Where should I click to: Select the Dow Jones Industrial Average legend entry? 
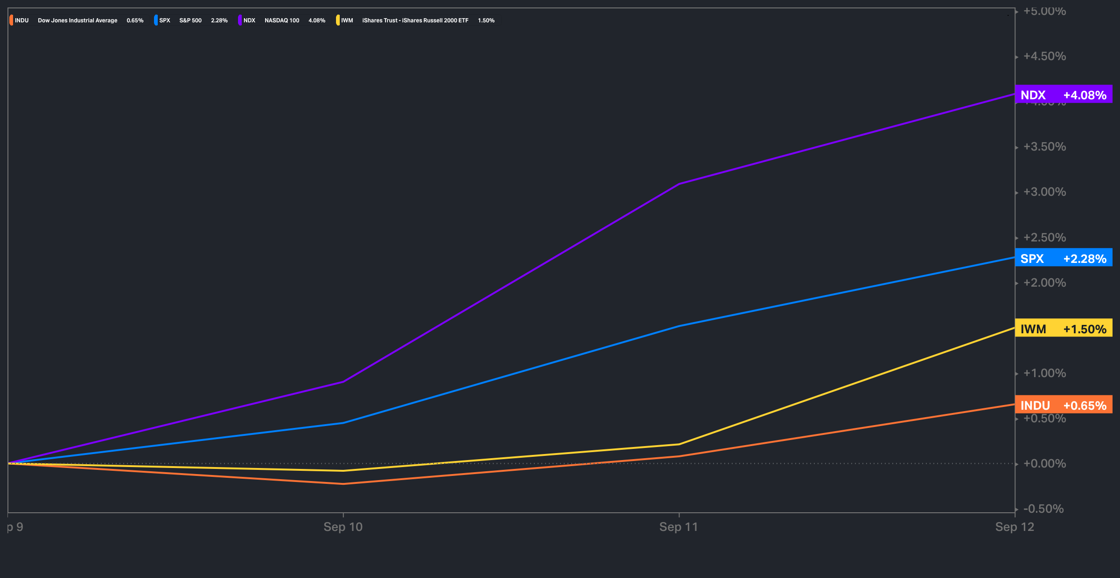77,21
